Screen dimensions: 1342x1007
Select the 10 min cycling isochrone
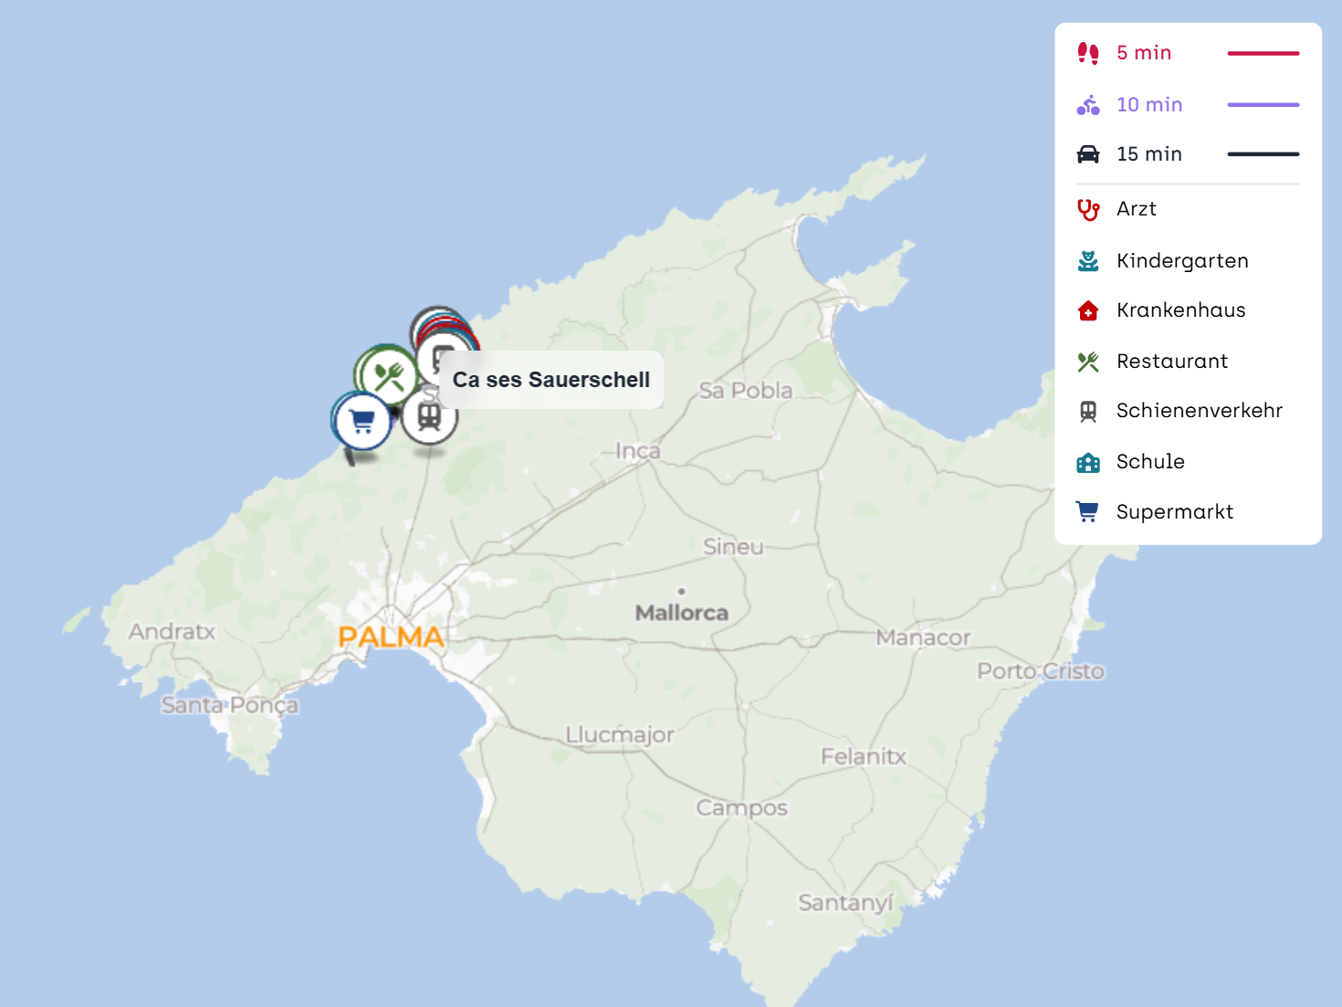(x=1149, y=105)
